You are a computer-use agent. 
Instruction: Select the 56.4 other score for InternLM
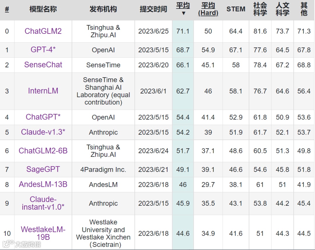click(x=304, y=91)
